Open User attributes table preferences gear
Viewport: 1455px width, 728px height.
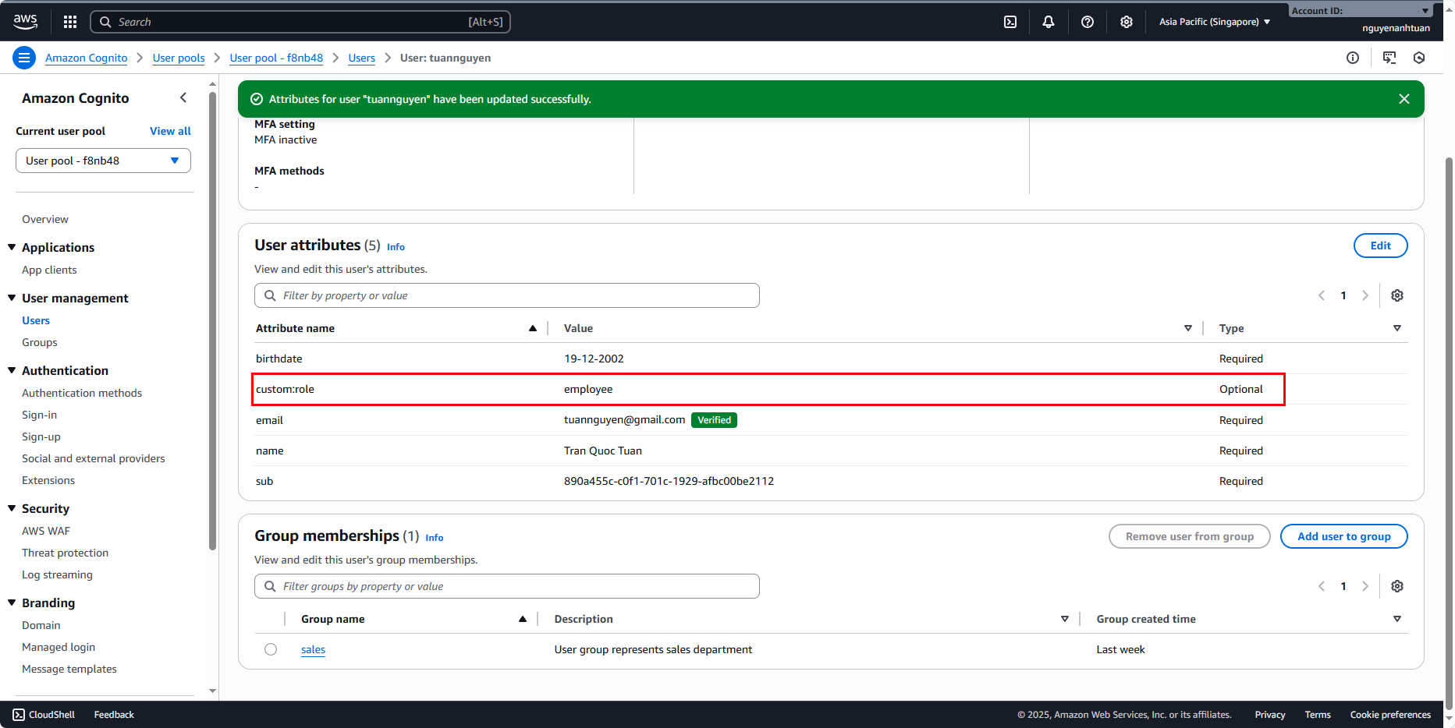1397,295
